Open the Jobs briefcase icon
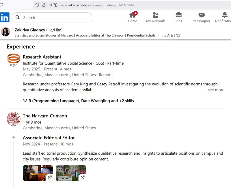The height and width of the screenshot is (187, 231). point(178,15)
